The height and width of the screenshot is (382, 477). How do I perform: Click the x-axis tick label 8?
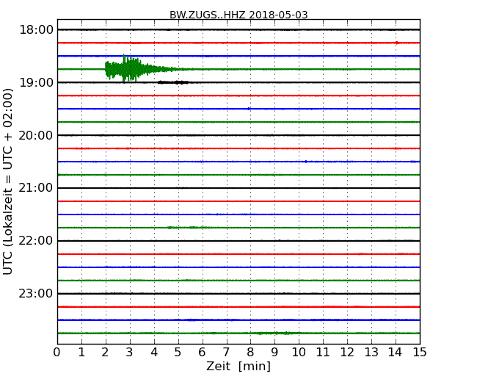pos(250,352)
